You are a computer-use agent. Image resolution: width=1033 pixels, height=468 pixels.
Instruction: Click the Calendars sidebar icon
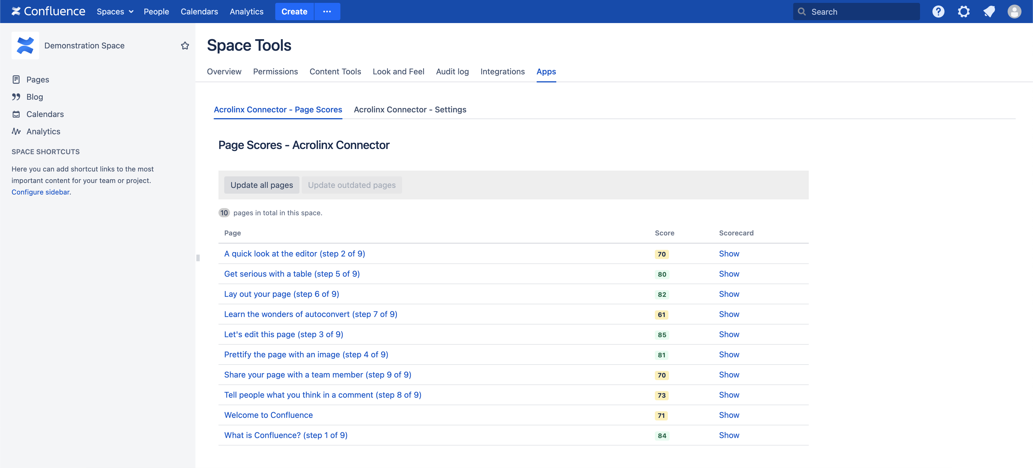click(x=16, y=114)
